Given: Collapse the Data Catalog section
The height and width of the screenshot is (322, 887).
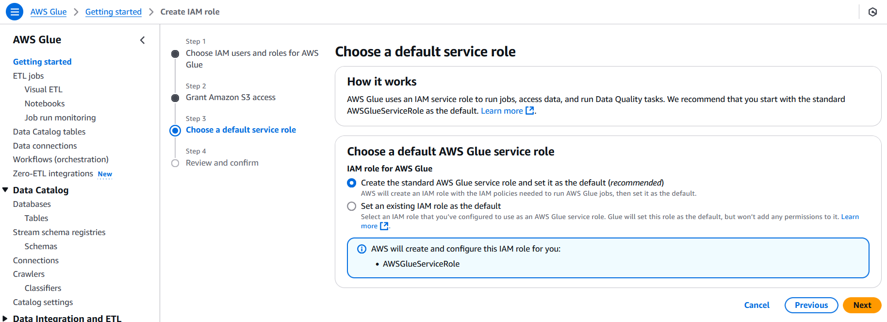Looking at the screenshot, I should click(x=5, y=190).
